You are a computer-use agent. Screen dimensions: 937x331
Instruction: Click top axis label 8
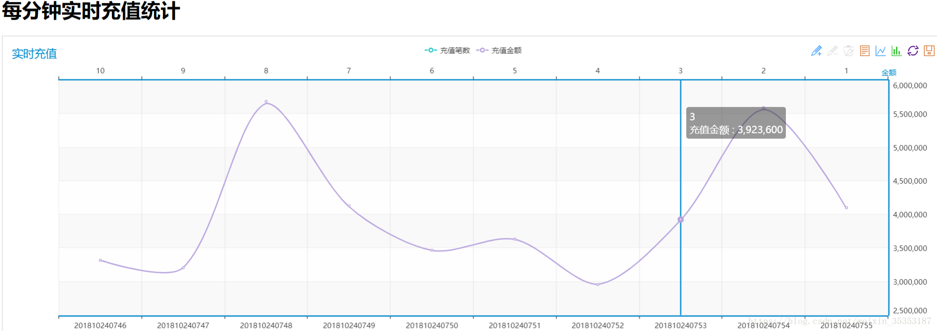tap(266, 71)
